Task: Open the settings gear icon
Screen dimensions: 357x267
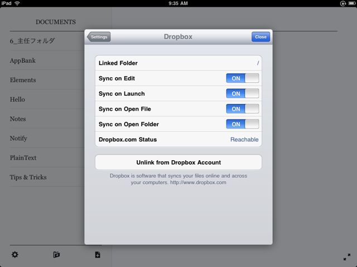Action: (x=15, y=255)
